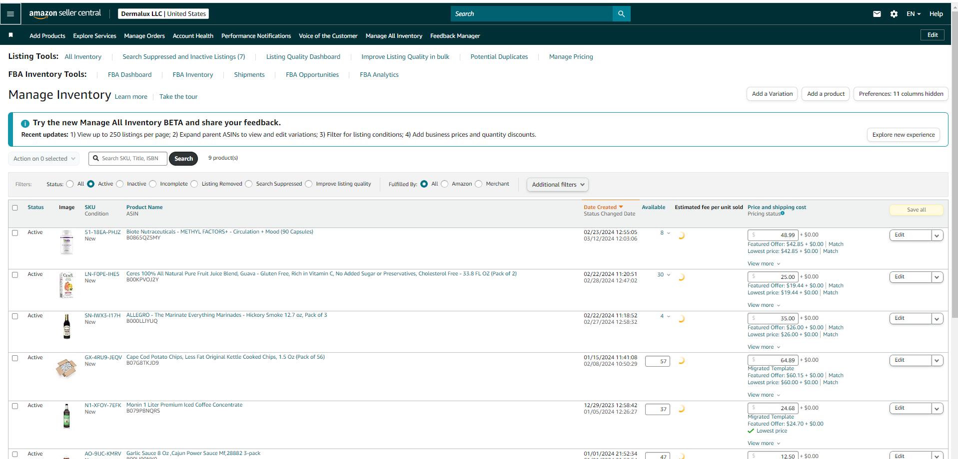This screenshot has height=459, width=958.
Task: Click the Amazon Seller Central logo
Action: pyautogui.click(x=65, y=13)
